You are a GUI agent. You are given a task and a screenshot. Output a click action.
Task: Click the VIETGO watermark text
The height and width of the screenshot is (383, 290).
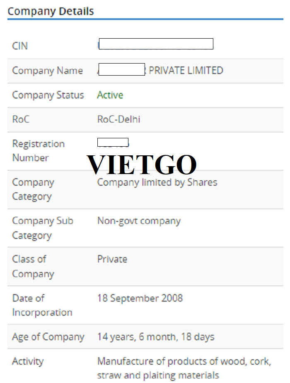coord(142,164)
